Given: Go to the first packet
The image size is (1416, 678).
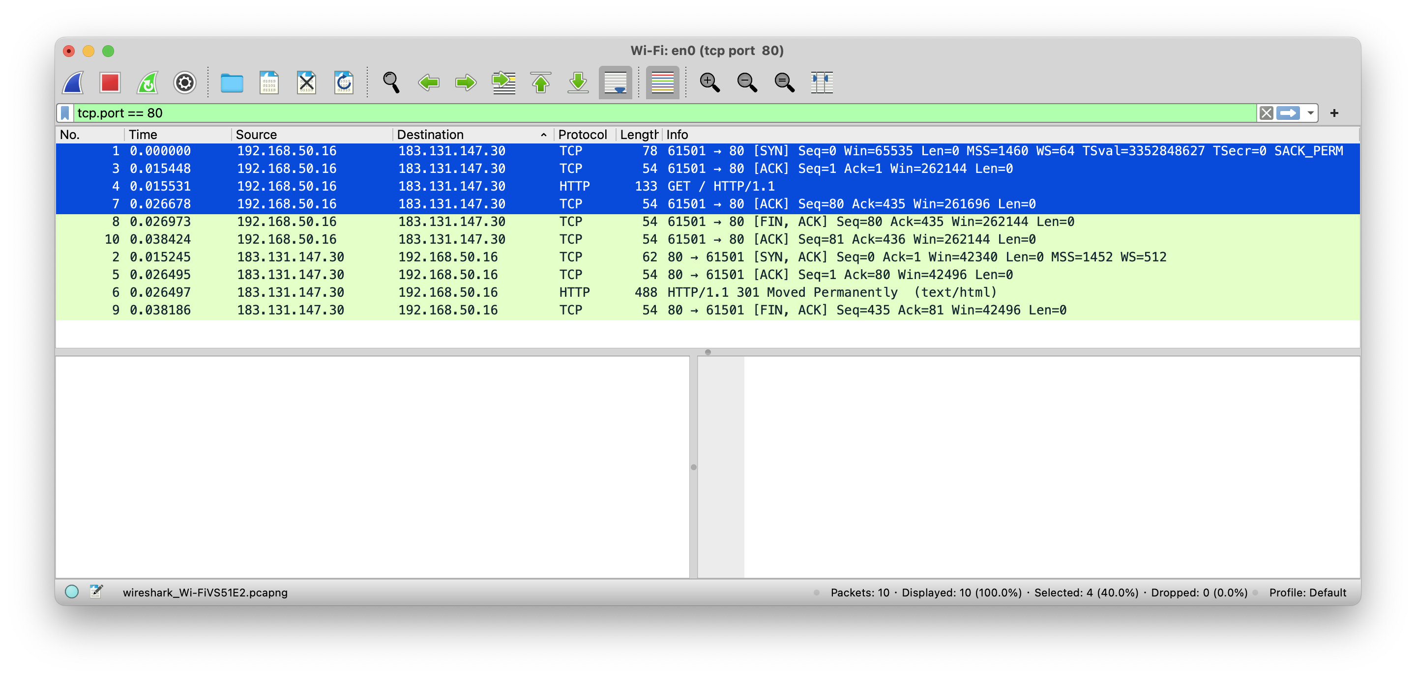Looking at the screenshot, I should tap(541, 83).
